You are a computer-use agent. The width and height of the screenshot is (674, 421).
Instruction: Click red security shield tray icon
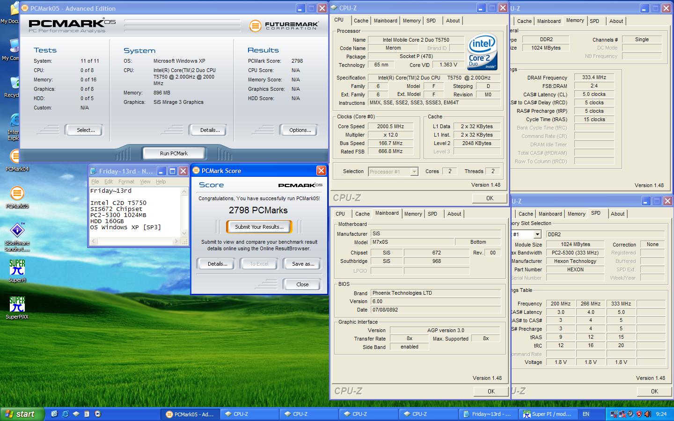click(x=639, y=414)
